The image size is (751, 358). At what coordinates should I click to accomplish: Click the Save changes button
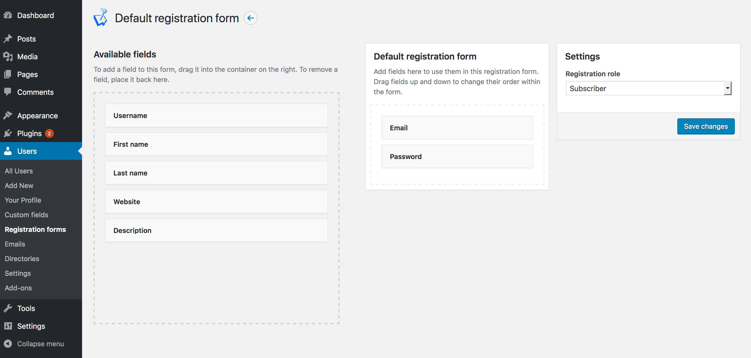(706, 126)
